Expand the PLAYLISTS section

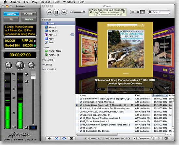point(43,69)
